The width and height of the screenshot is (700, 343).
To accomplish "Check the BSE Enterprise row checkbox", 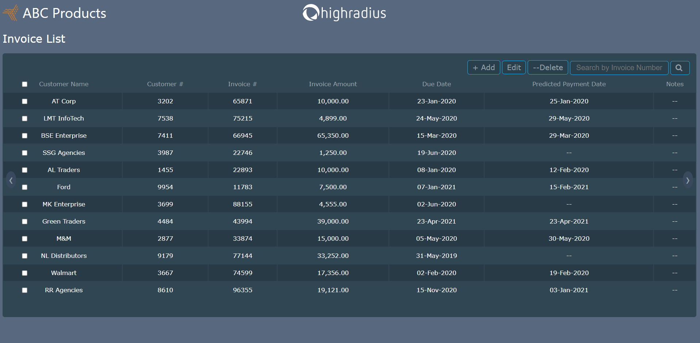I will (x=24, y=136).
